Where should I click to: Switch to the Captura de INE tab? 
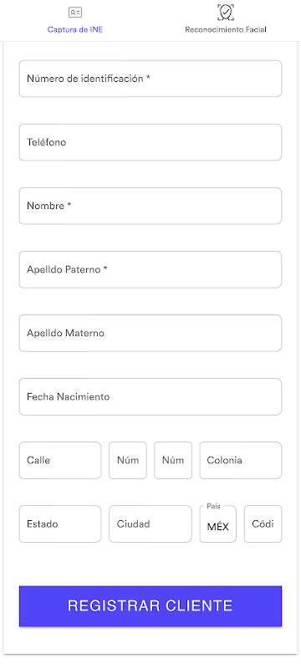(x=75, y=20)
